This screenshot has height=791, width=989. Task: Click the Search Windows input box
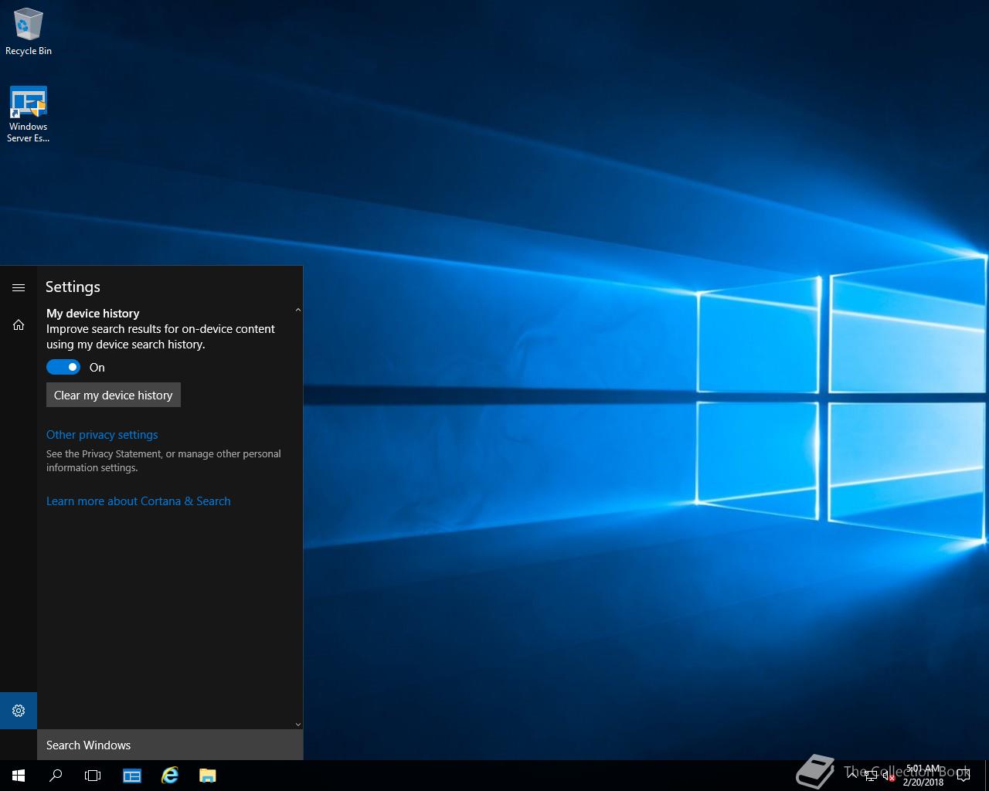(x=170, y=745)
